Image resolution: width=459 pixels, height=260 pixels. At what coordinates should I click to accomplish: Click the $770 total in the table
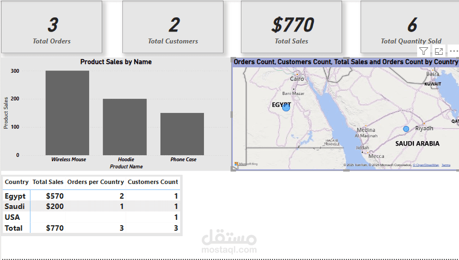pyautogui.click(x=55, y=228)
